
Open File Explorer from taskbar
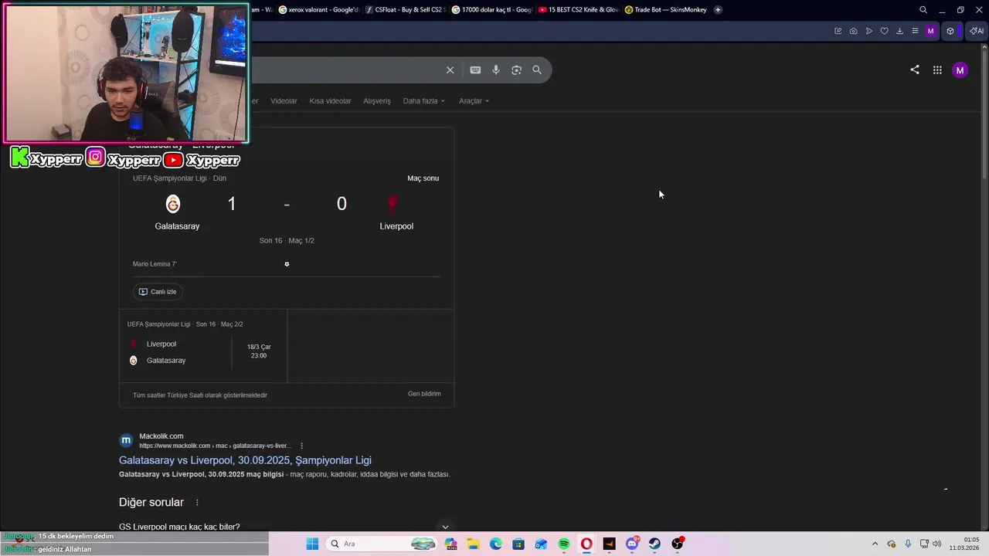473,544
